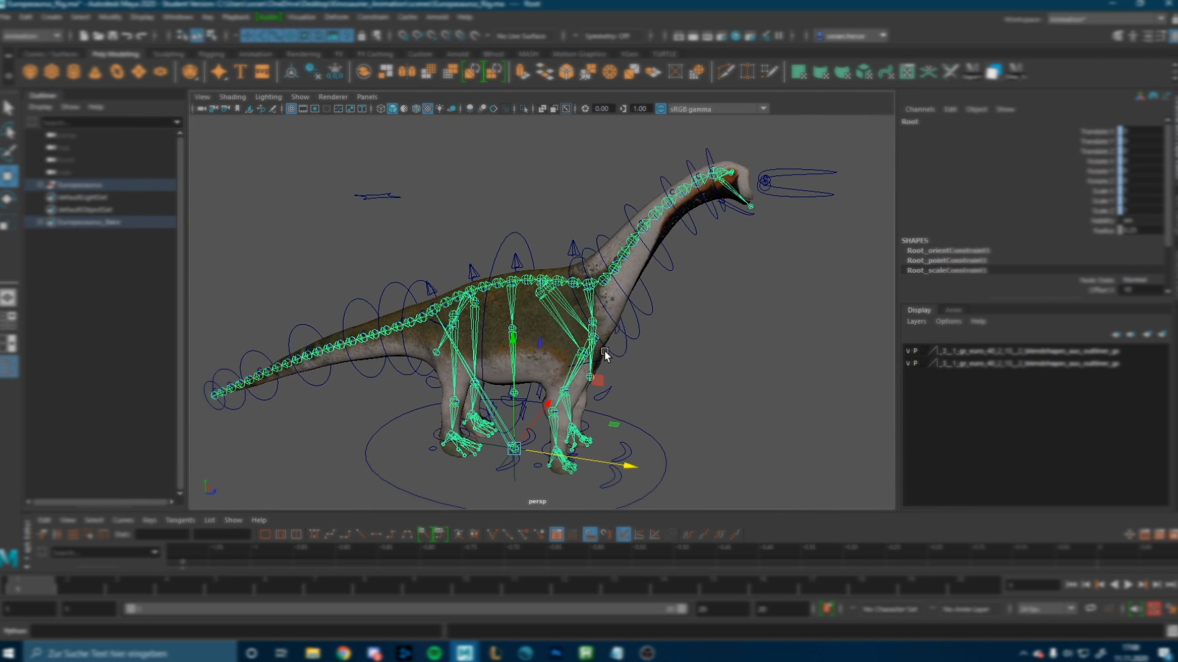Toggle the viewport grid icon
Viewport: 1178px width, 662px height.
(x=291, y=109)
